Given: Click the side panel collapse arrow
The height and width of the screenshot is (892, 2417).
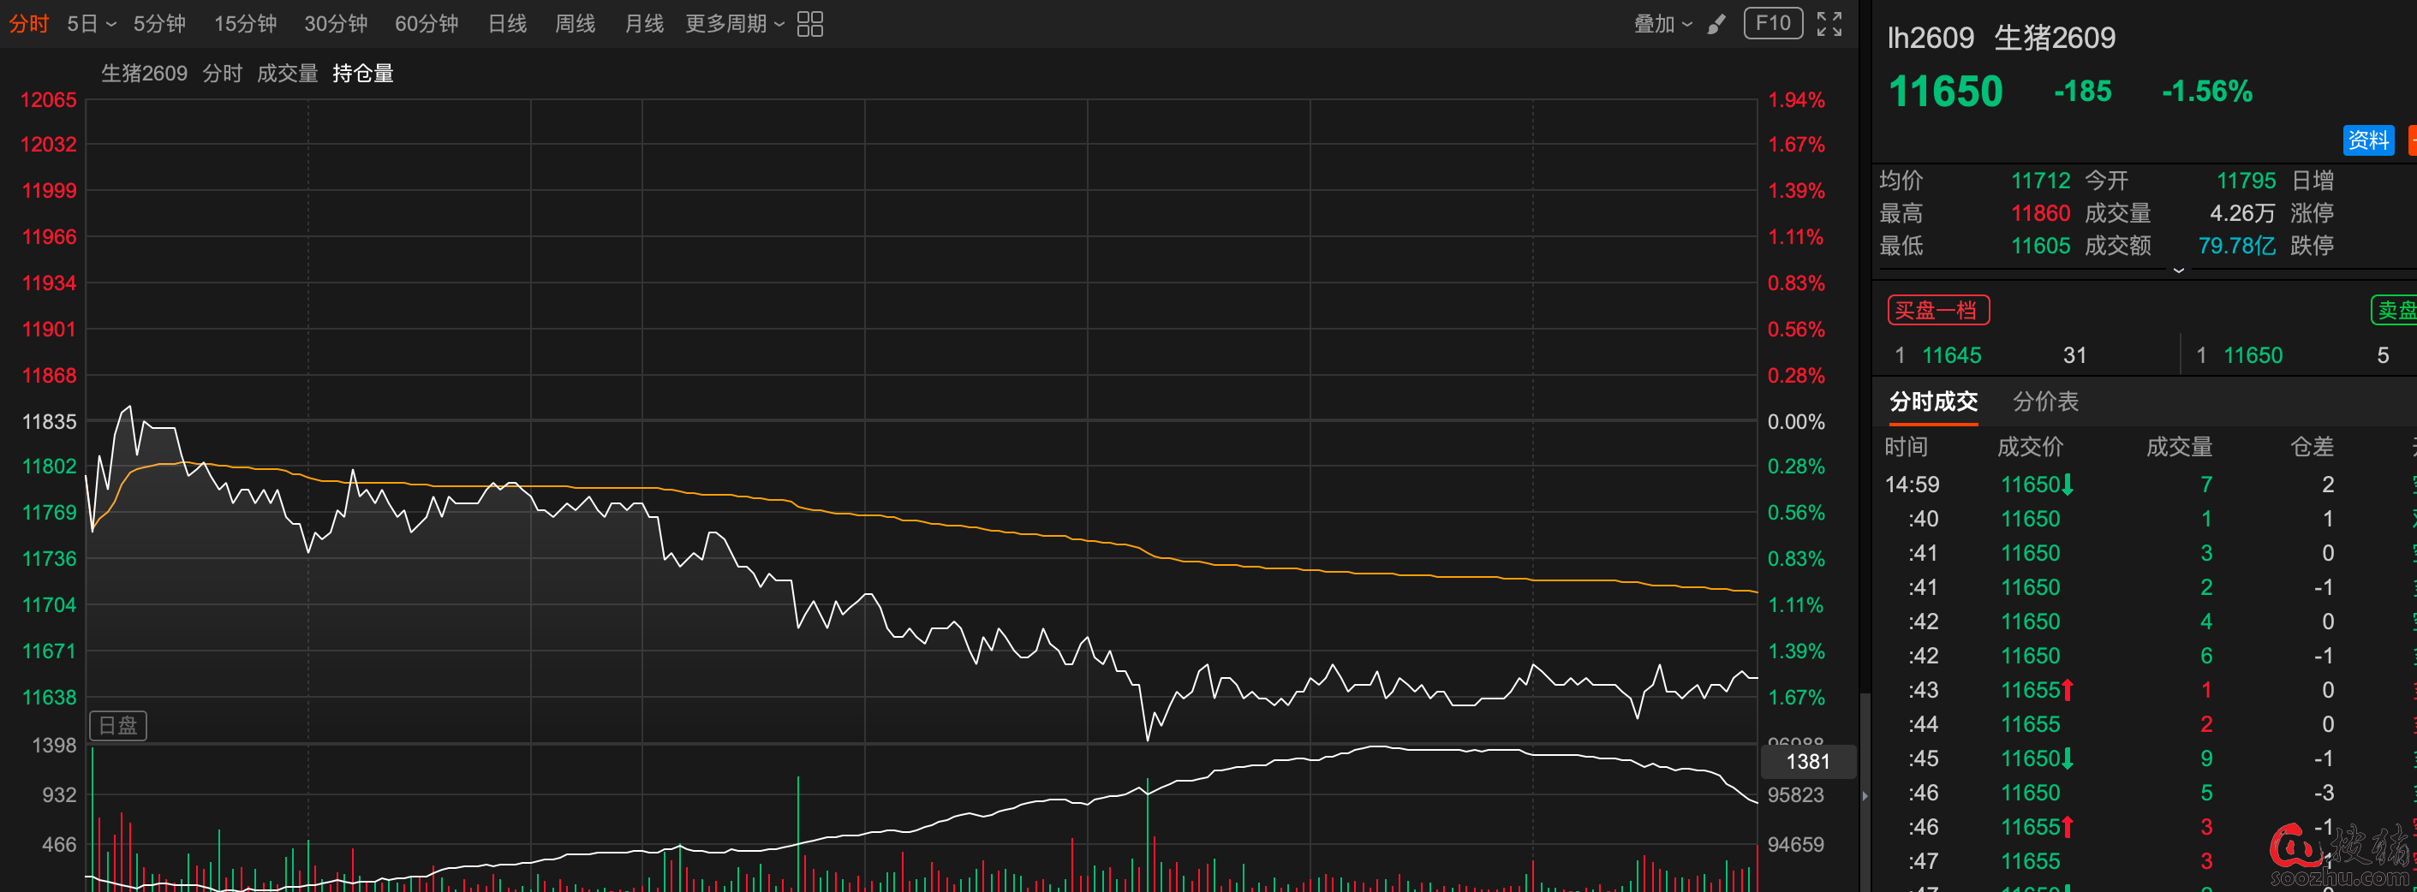Looking at the screenshot, I should click(1865, 796).
